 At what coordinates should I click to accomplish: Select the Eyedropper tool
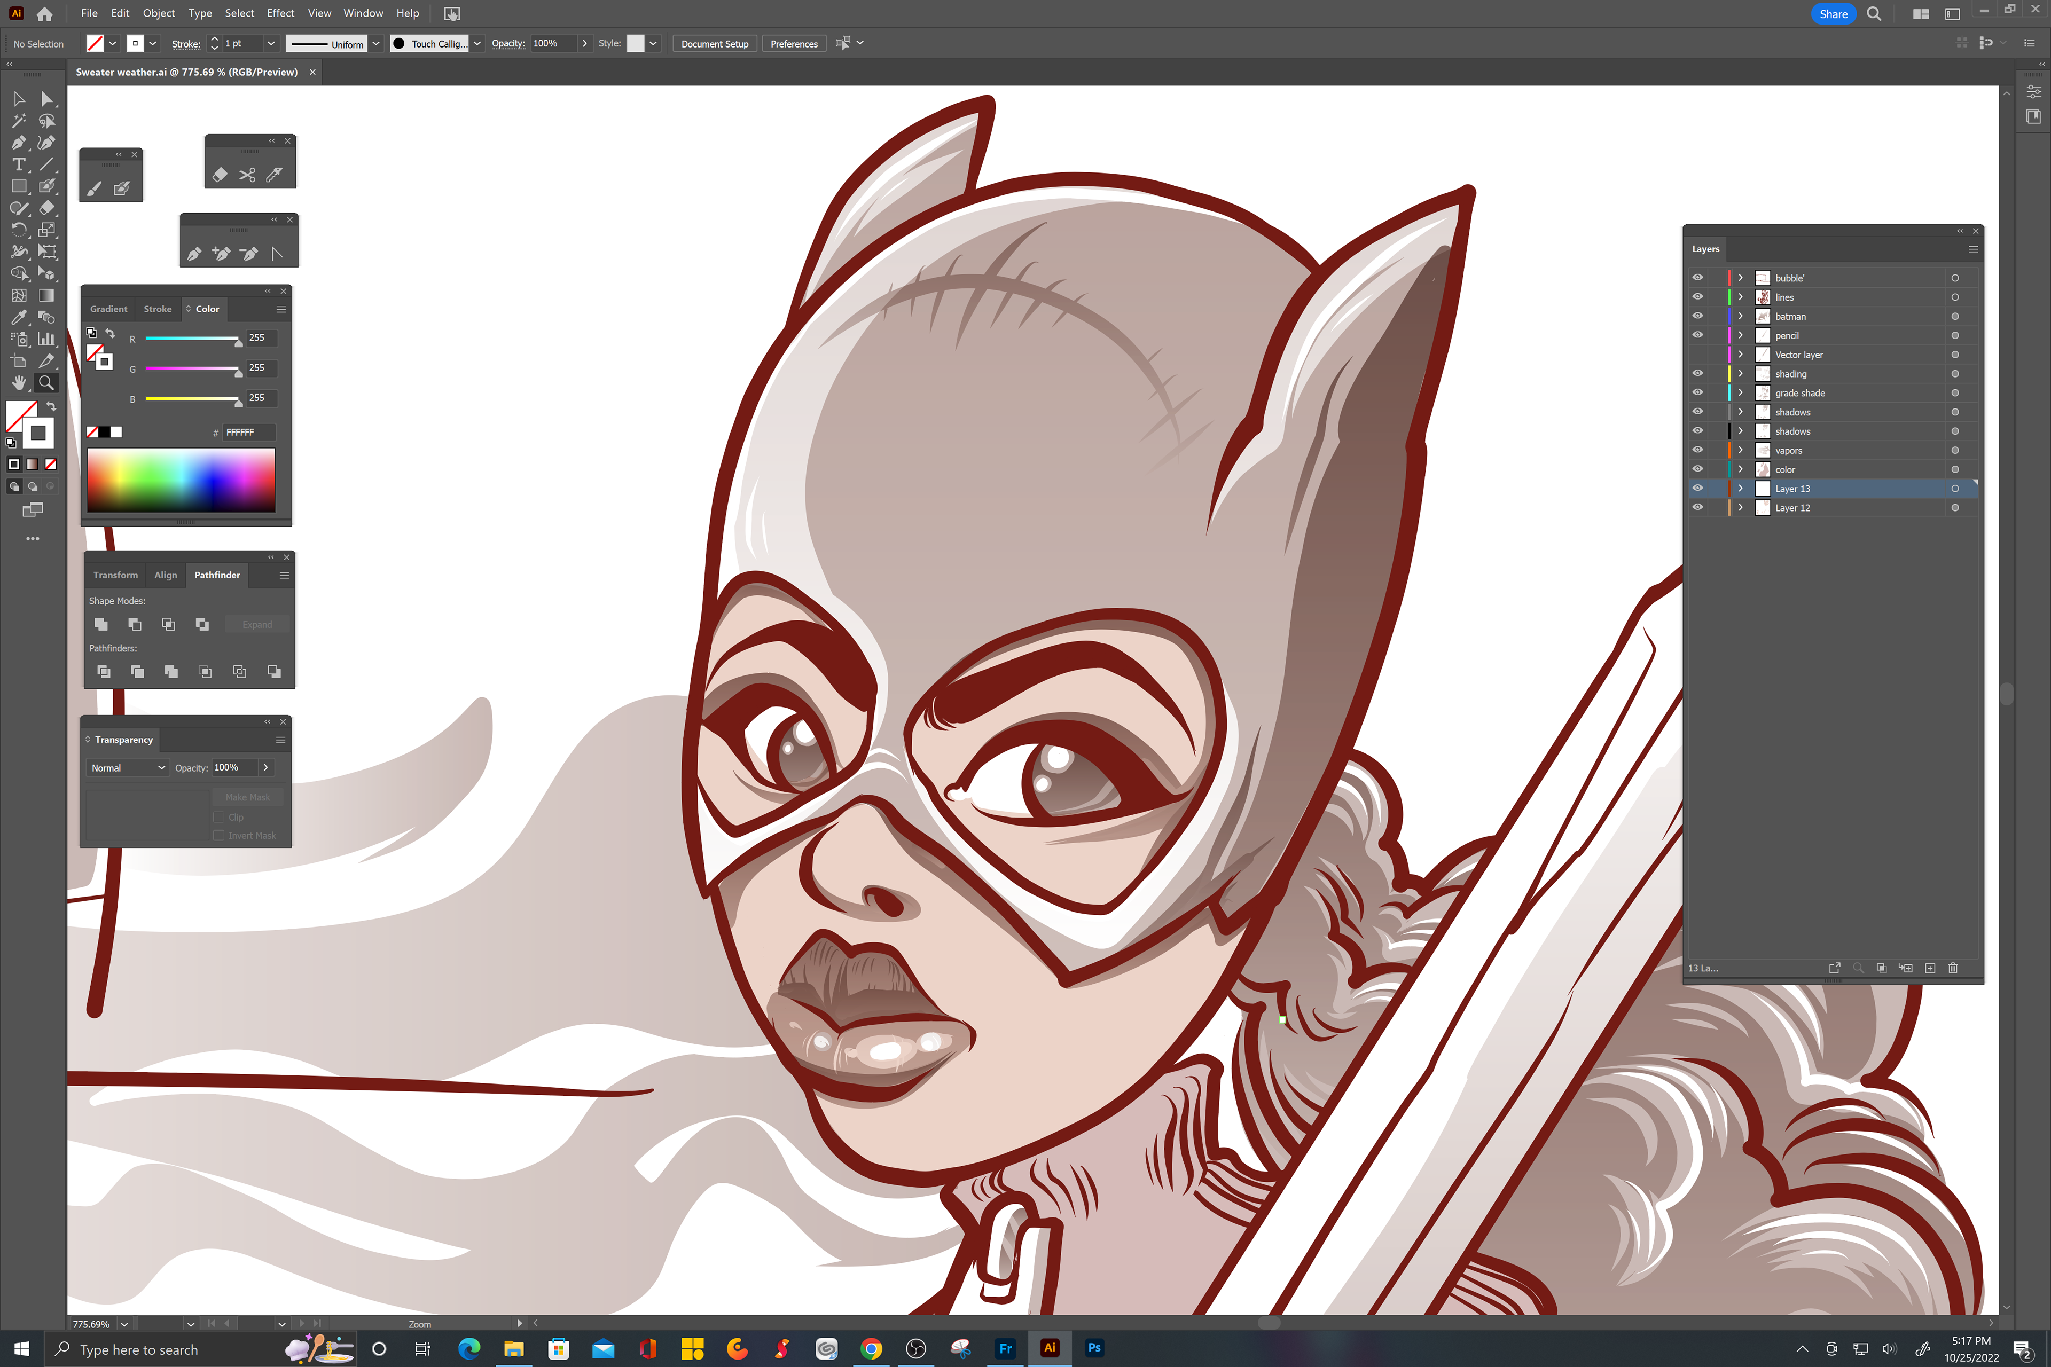coord(18,317)
